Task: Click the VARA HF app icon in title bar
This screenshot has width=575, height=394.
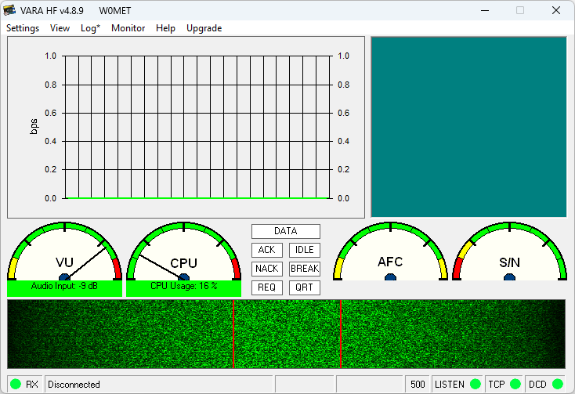Action: (x=10, y=11)
